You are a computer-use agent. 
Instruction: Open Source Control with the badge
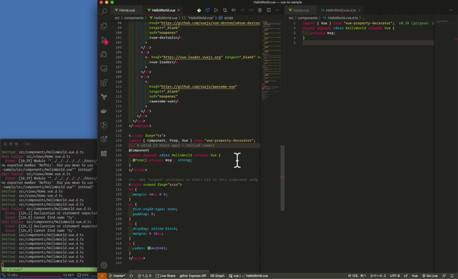(104, 40)
